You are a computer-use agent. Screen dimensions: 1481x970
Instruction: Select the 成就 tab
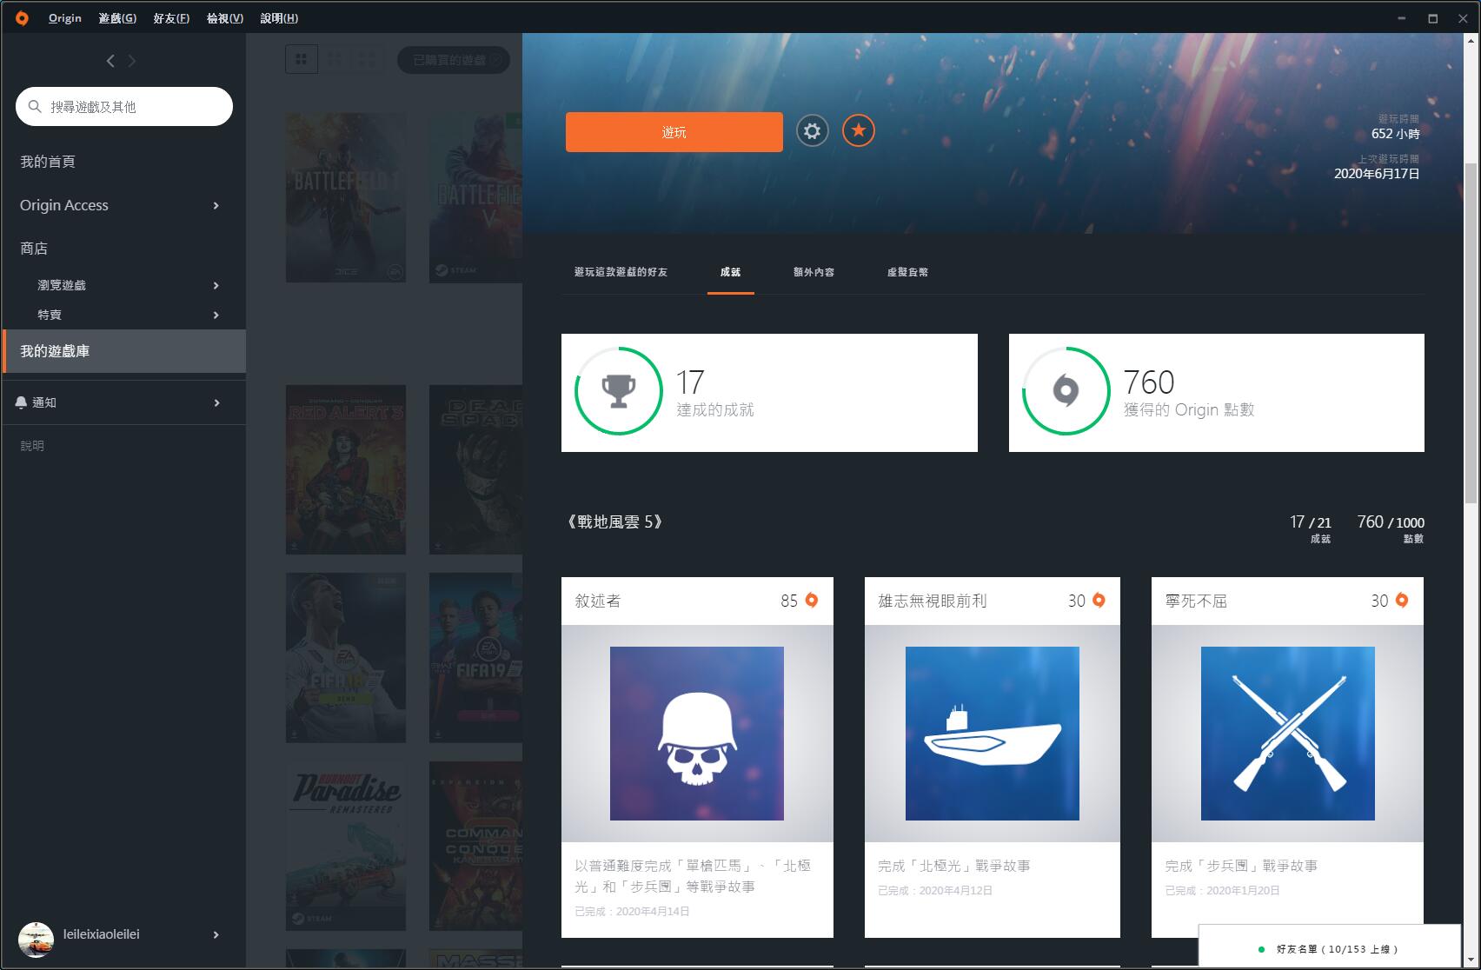[x=730, y=272]
